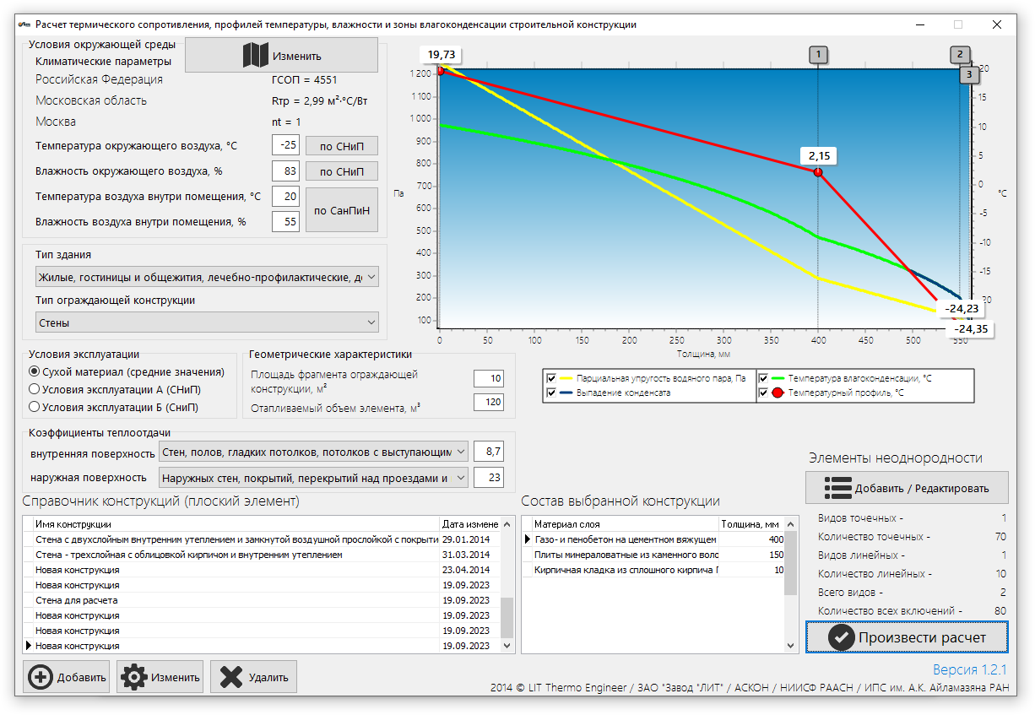Viewport: 1035px width, 715px height.
Task: Click thickness cell 400 in layers table
Action: pyautogui.click(x=751, y=539)
